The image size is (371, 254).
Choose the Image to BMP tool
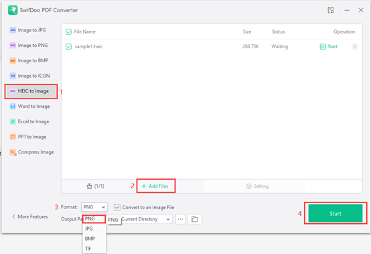click(29, 60)
